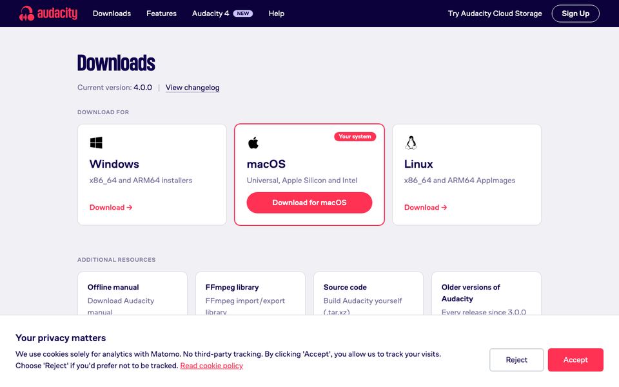Click the Sign Up button
This screenshot has height=387, width=619.
coord(575,14)
